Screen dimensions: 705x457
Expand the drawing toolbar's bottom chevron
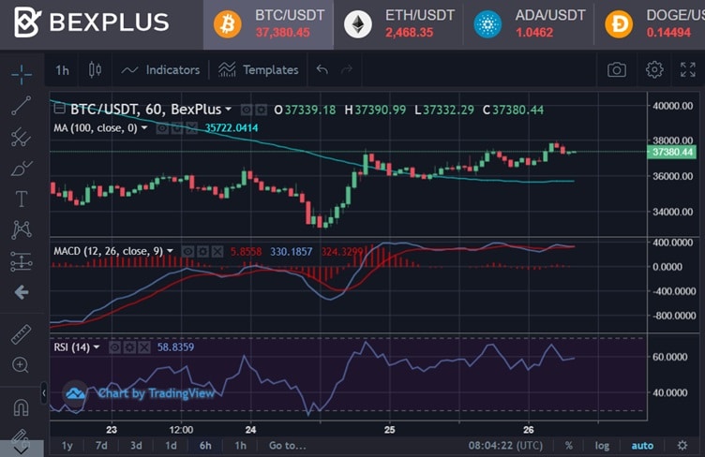[22, 450]
